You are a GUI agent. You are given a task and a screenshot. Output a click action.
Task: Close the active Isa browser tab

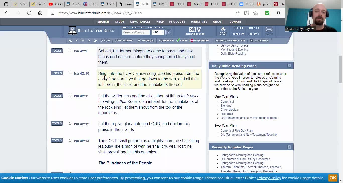[x=147, y=4]
